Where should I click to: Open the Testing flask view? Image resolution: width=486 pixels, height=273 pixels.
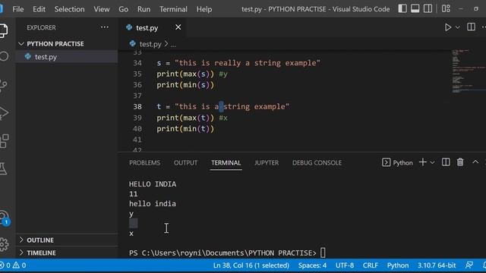point(4,168)
